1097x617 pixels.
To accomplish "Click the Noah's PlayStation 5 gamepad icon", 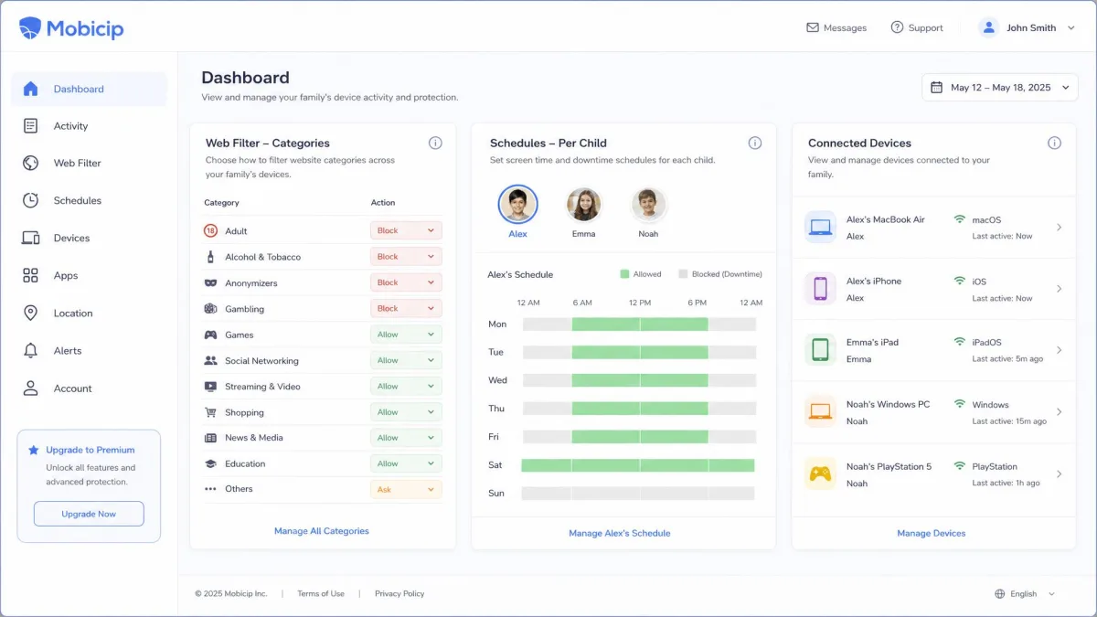I will (820, 473).
